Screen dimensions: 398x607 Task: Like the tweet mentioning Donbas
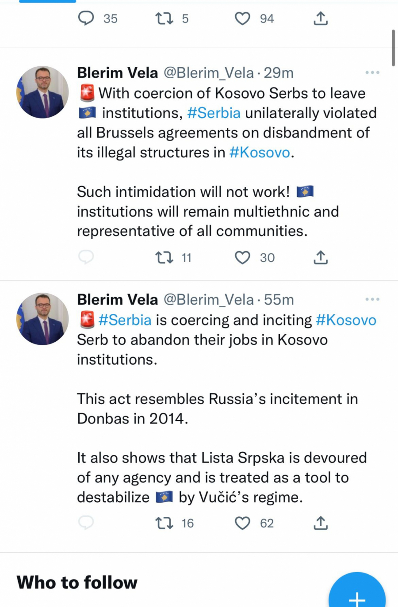[x=242, y=523]
